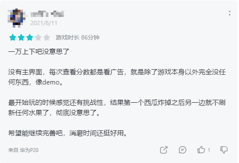Click the 2021/8/11 review date
The image size is (239, 163).
coord(44,23)
